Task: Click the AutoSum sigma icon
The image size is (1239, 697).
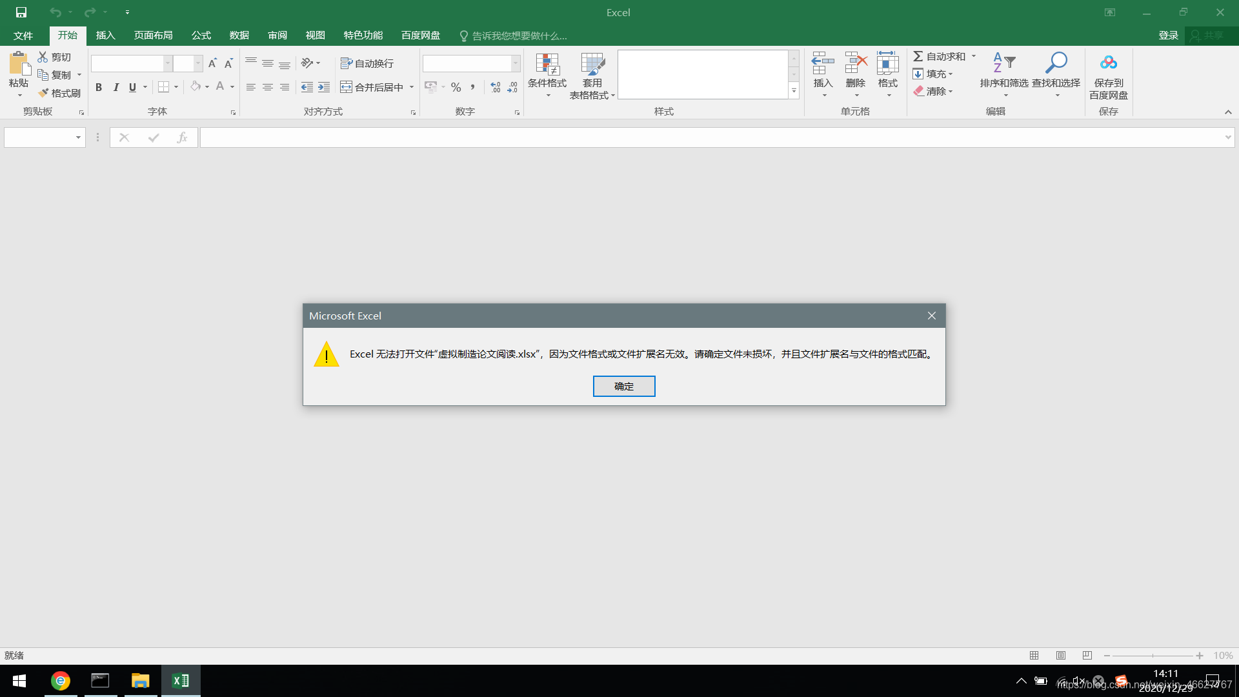Action: tap(918, 57)
